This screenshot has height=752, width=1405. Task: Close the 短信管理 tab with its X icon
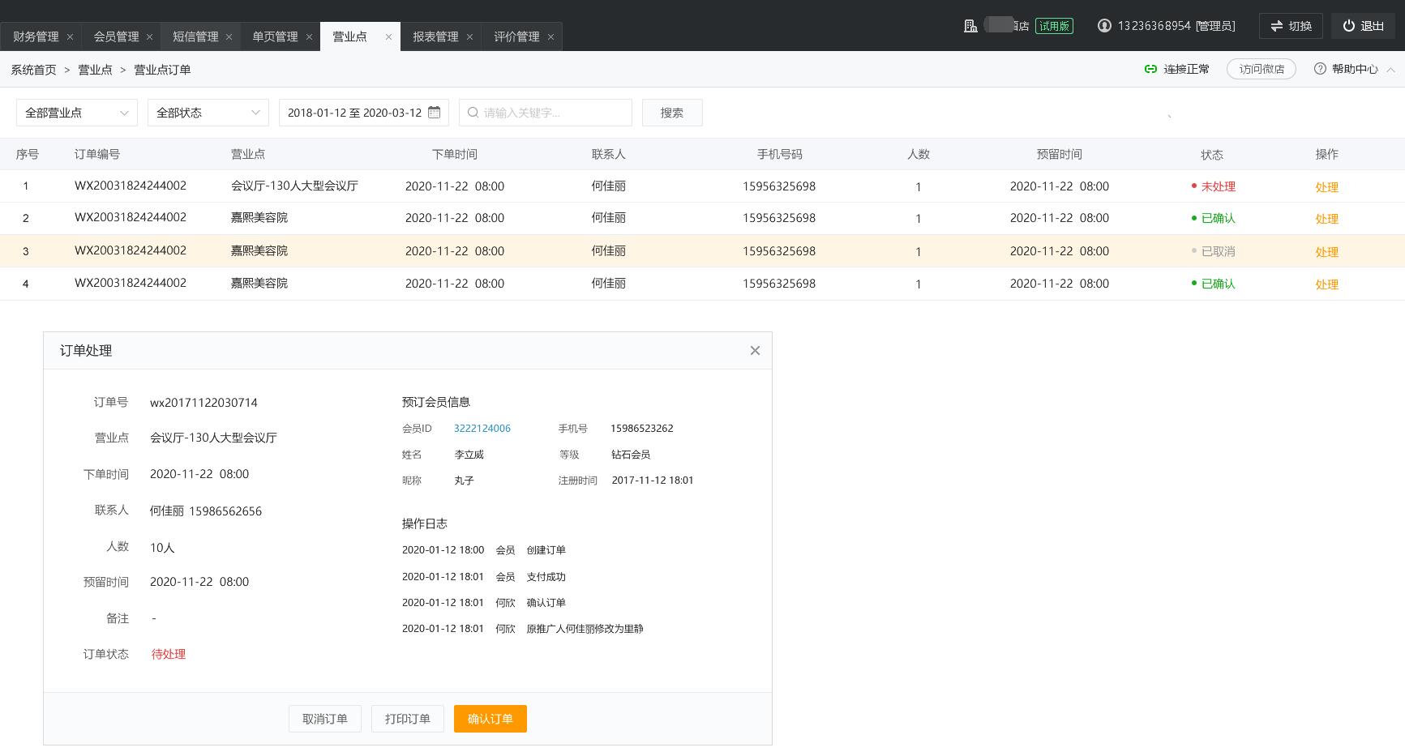click(x=229, y=37)
